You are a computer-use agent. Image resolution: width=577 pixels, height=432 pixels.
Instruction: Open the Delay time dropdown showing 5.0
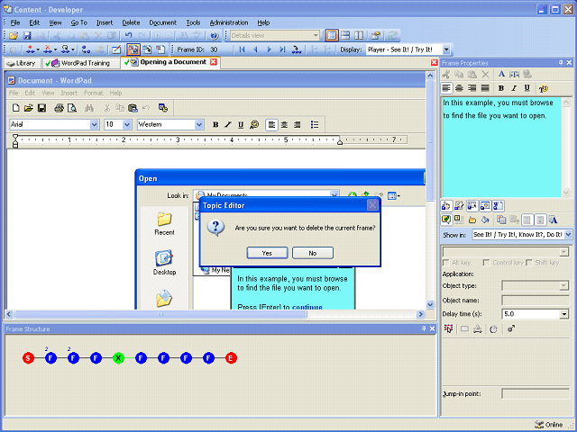tap(563, 314)
